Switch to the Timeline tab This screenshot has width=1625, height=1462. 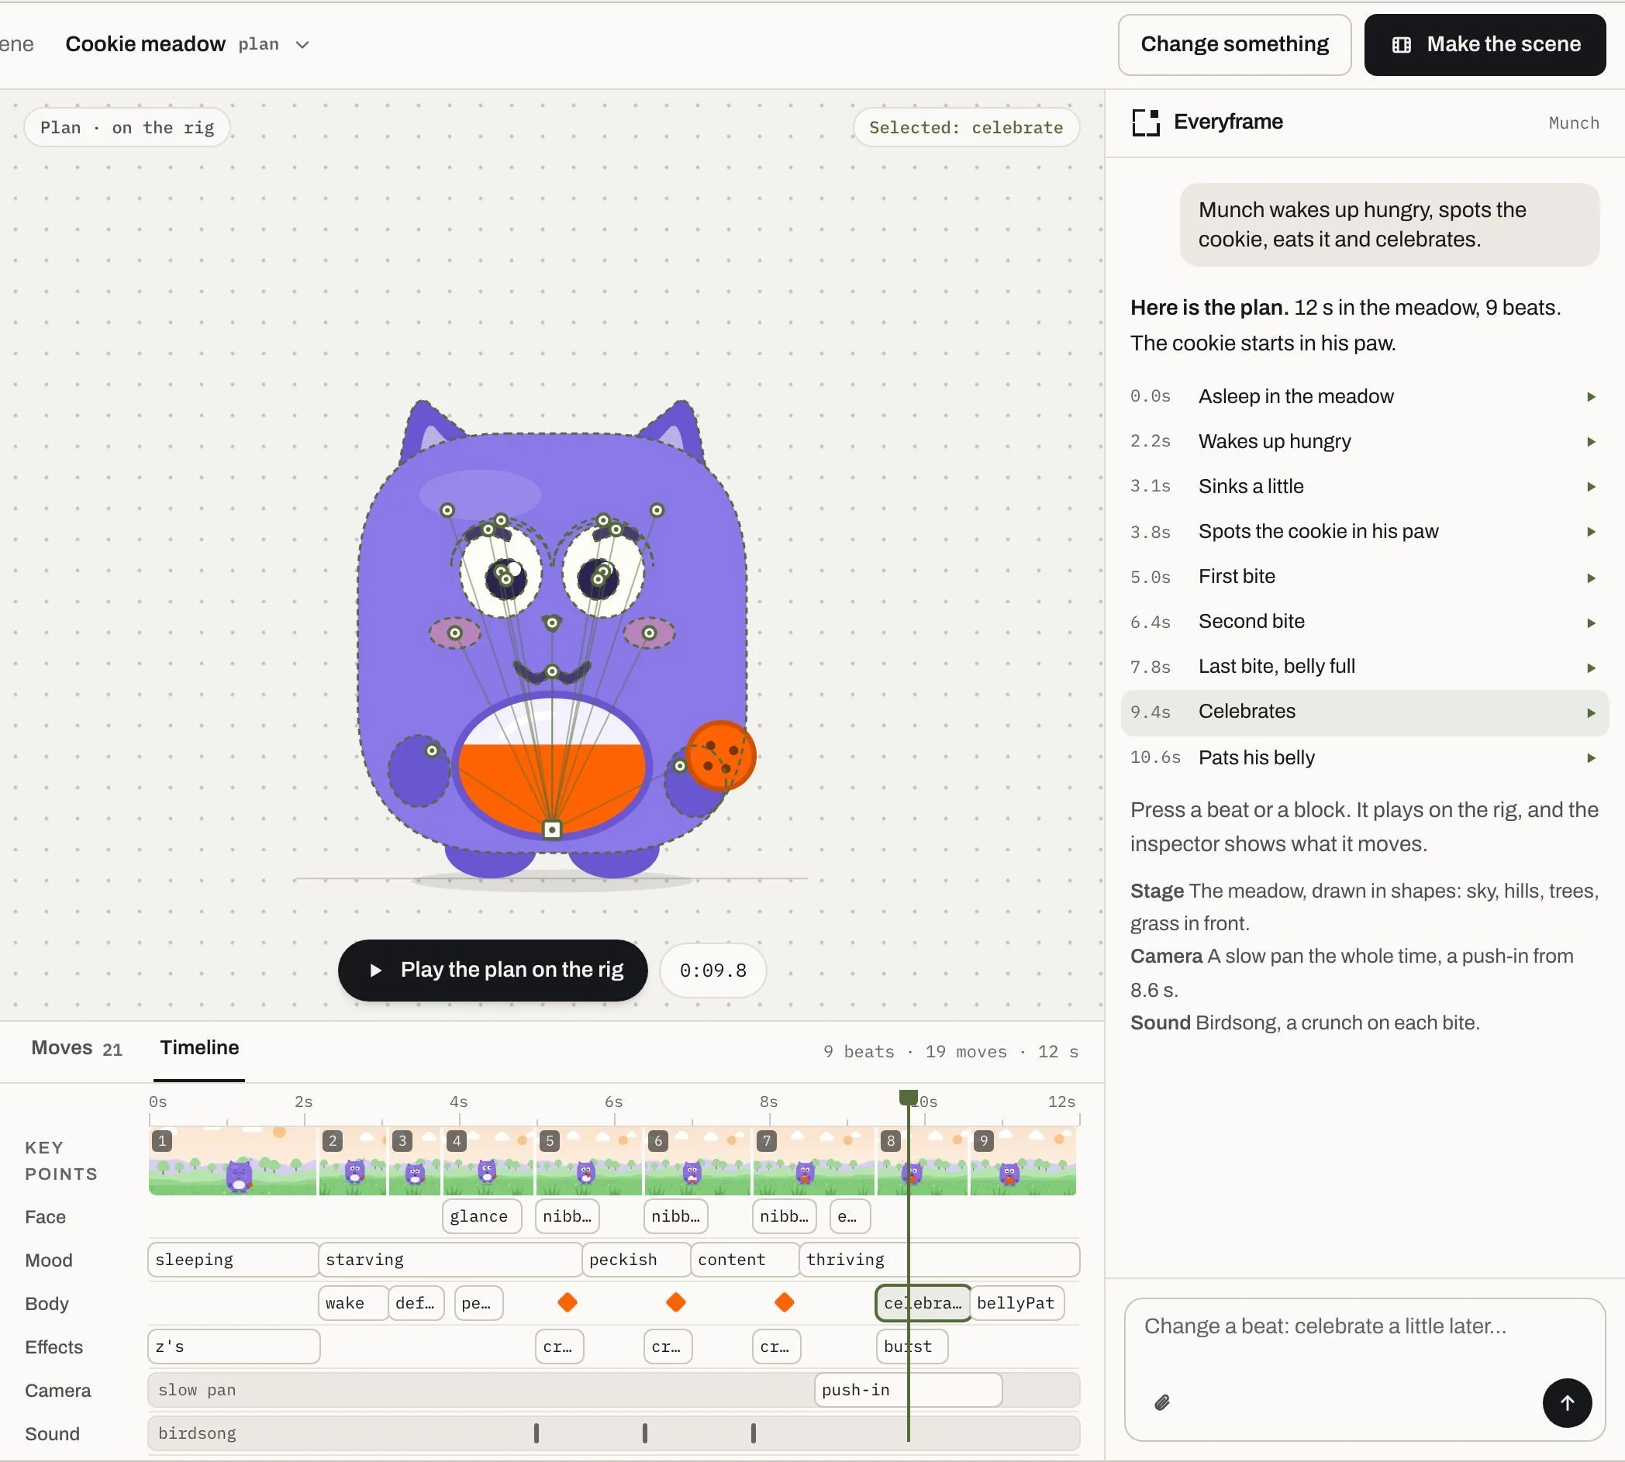(199, 1047)
